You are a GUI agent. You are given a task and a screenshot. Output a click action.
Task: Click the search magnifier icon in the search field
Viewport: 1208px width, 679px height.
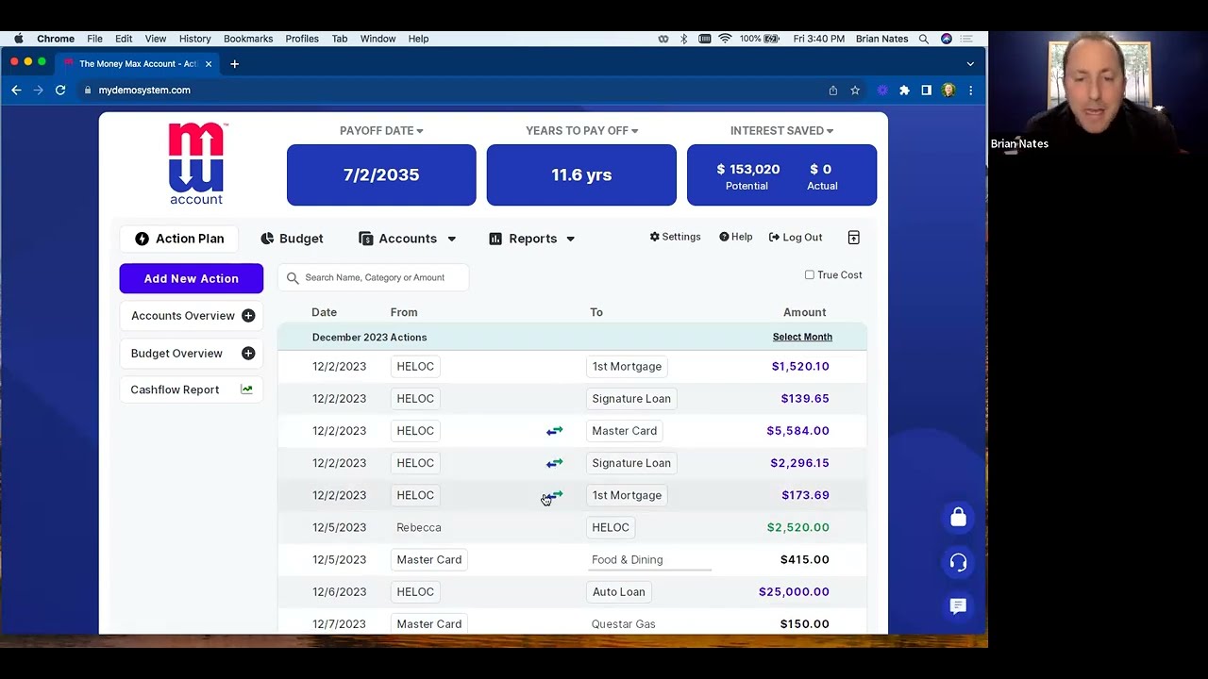293,277
